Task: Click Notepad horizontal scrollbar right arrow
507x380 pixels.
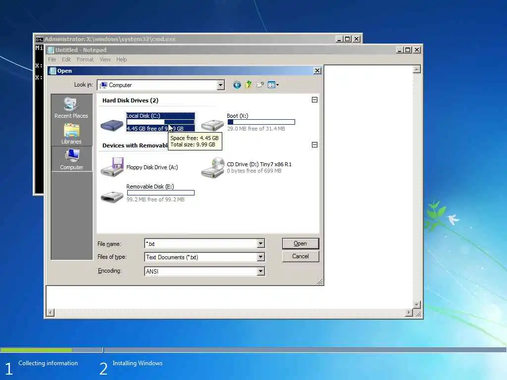Action: click(x=409, y=313)
